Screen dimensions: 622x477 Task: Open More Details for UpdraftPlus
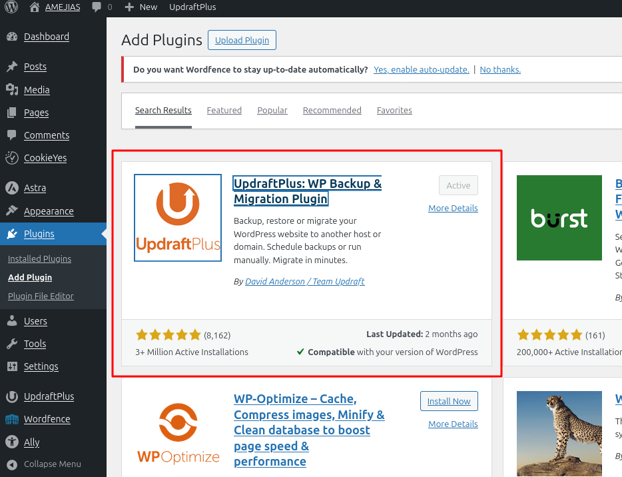[453, 209]
